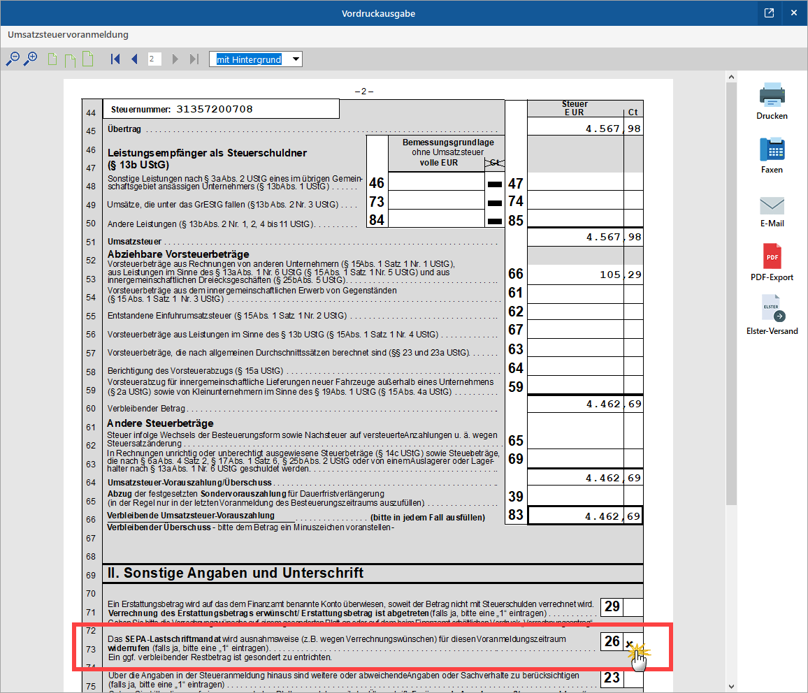The width and height of the screenshot is (808, 693).
Task: Click Umsatzsteuer-Vorauszahlung/Überschuss value in line 64
Action: 585,478
